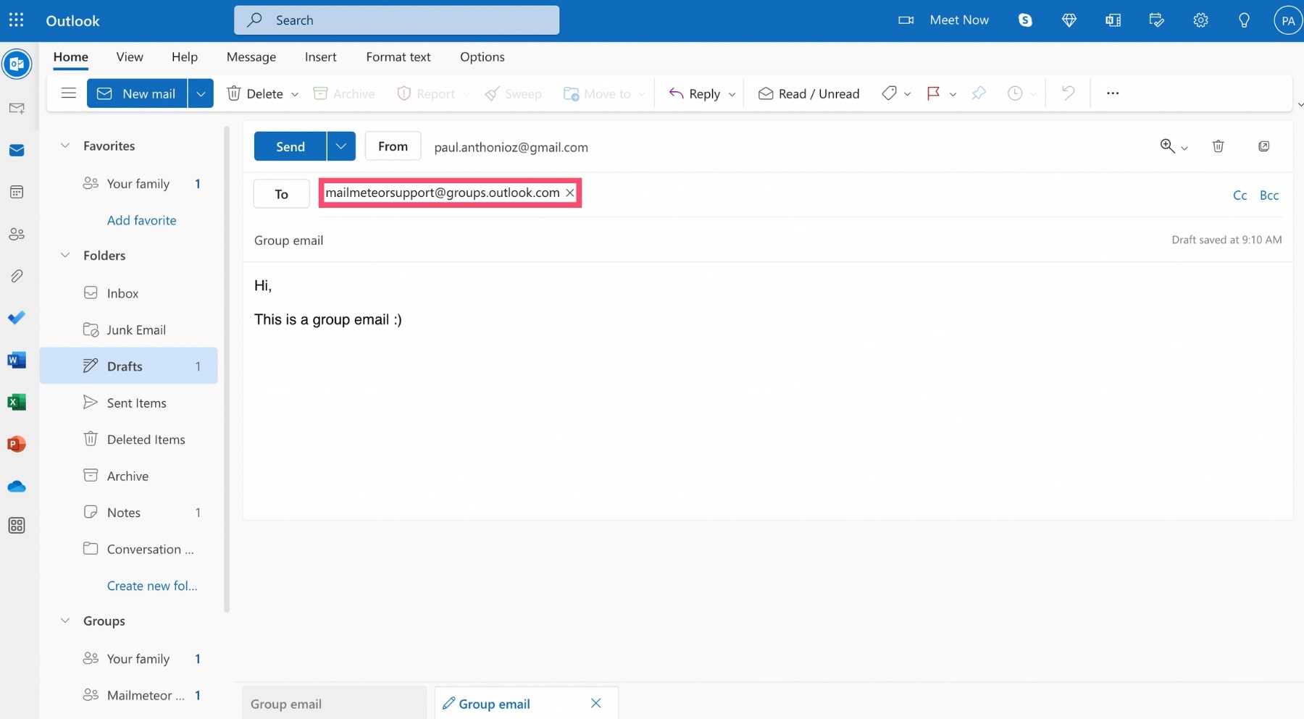The image size is (1304, 719).
Task: Open the Insert ribbon tab
Action: tap(320, 56)
